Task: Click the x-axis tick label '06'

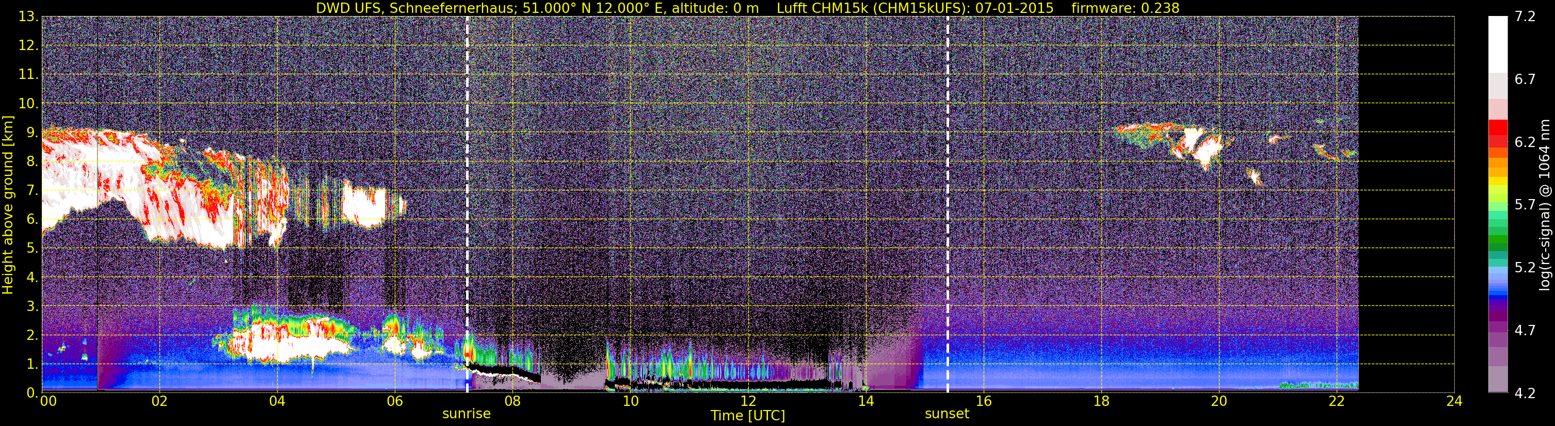Action: point(395,401)
